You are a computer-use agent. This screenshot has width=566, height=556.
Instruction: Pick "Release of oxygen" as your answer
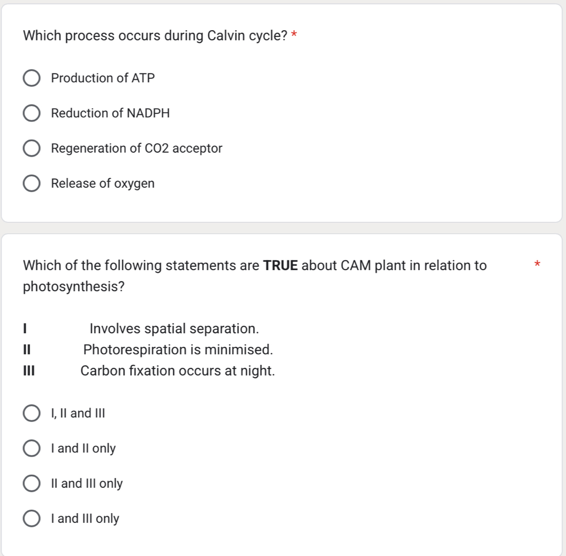pos(32,183)
